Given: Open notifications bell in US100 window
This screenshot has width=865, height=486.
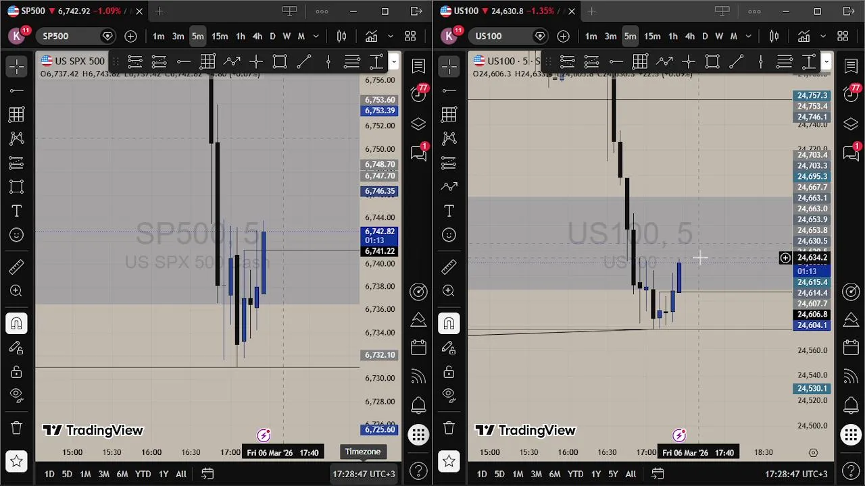Looking at the screenshot, I should point(851,405).
